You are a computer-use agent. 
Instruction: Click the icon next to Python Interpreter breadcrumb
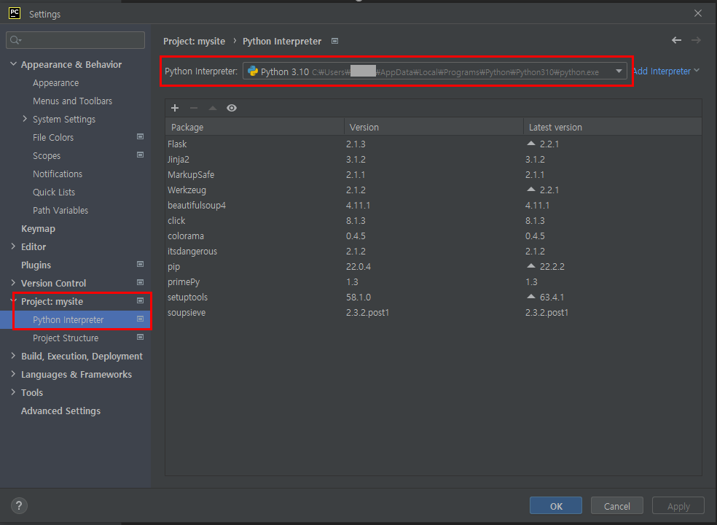[334, 41]
